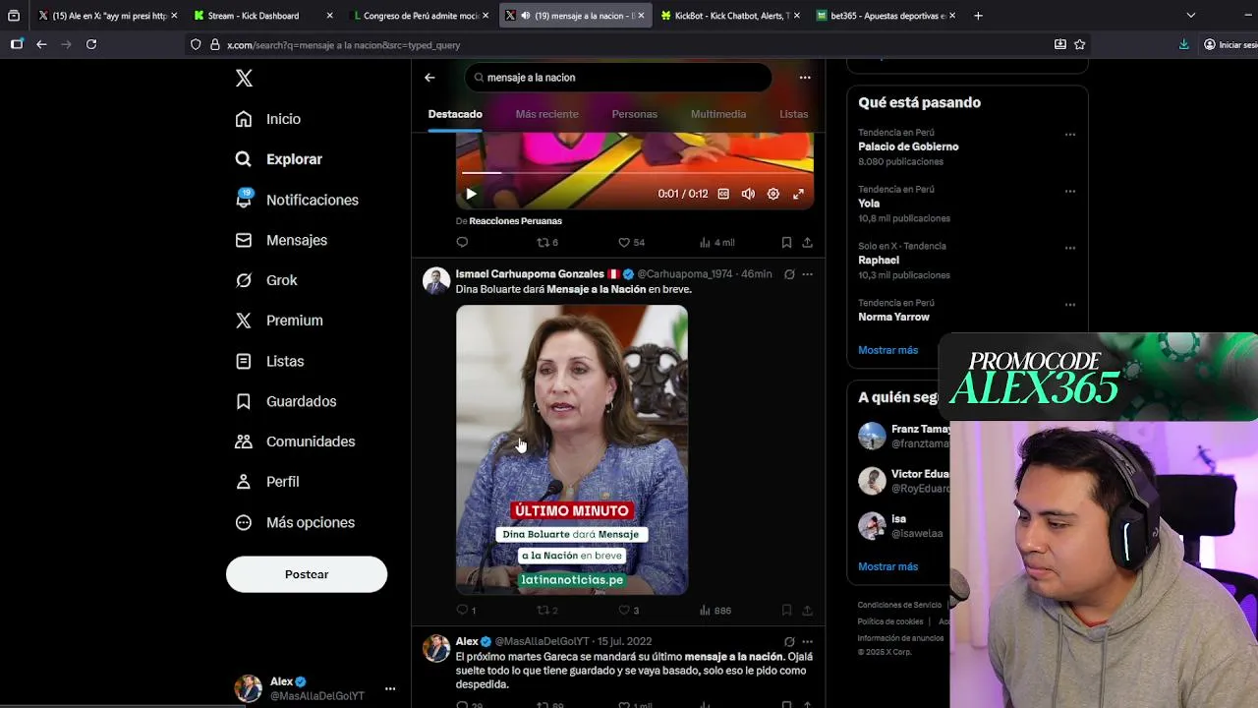Open more menu on Ismael Carhuapoma's post
Viewport: 1258px width, 708px height.
[x=807, y=274]
